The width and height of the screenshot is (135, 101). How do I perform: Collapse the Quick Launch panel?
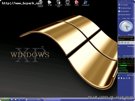tap(119, 75)
